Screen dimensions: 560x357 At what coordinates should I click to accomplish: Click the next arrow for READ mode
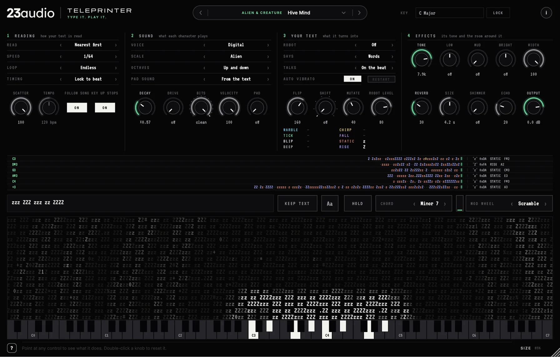(116, 45)
